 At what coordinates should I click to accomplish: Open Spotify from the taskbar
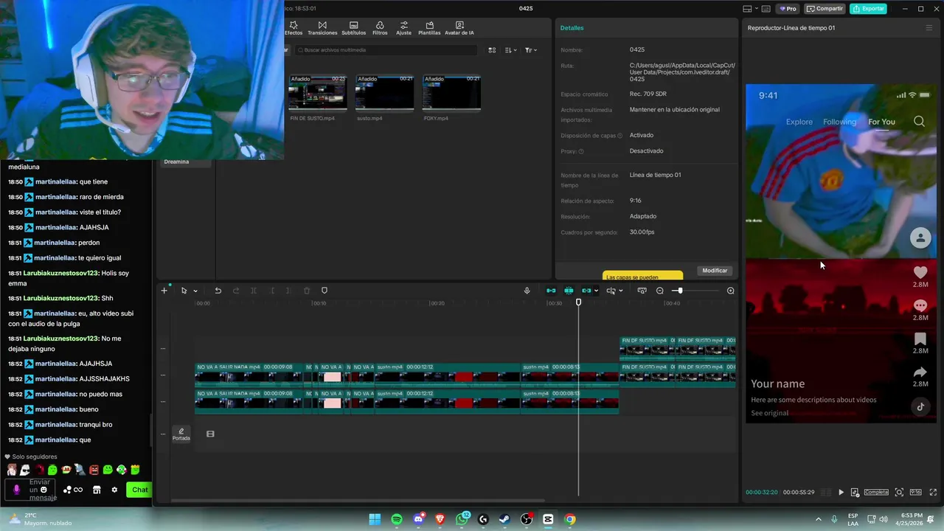397,519
